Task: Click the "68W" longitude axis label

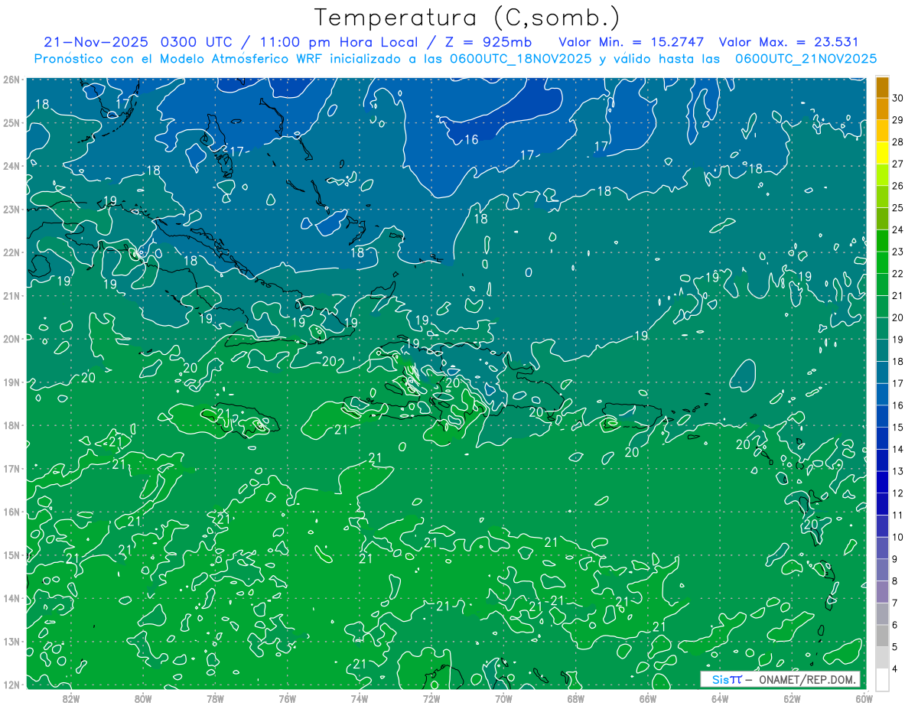Action: click(x=575, y=698)
